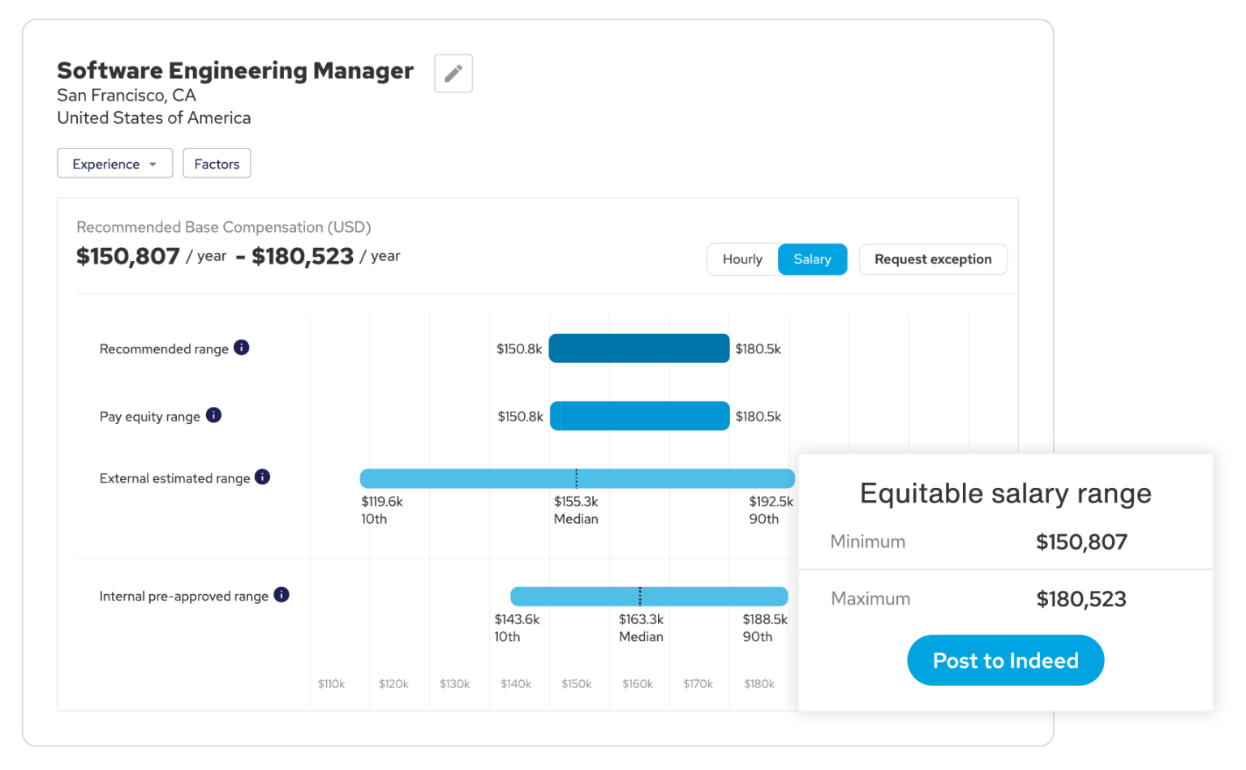Click the External range median marker
This screenshot has width=1246, height=770.
pyautogui.click(x=576, y=478)
